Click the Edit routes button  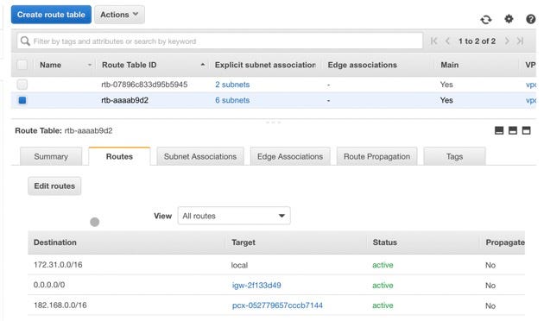54,186
